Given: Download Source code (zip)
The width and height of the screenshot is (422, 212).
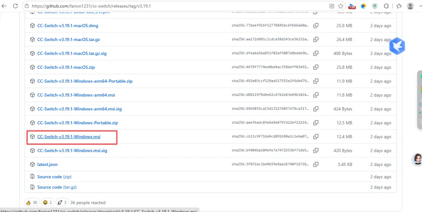Looking at the screenshot, I should click(54, 177).
